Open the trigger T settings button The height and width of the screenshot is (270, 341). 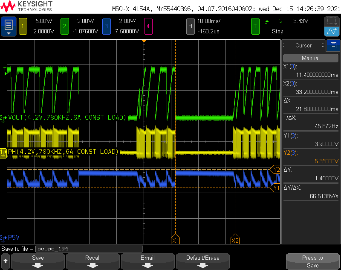pyautogui.click(x=255, y=26)
